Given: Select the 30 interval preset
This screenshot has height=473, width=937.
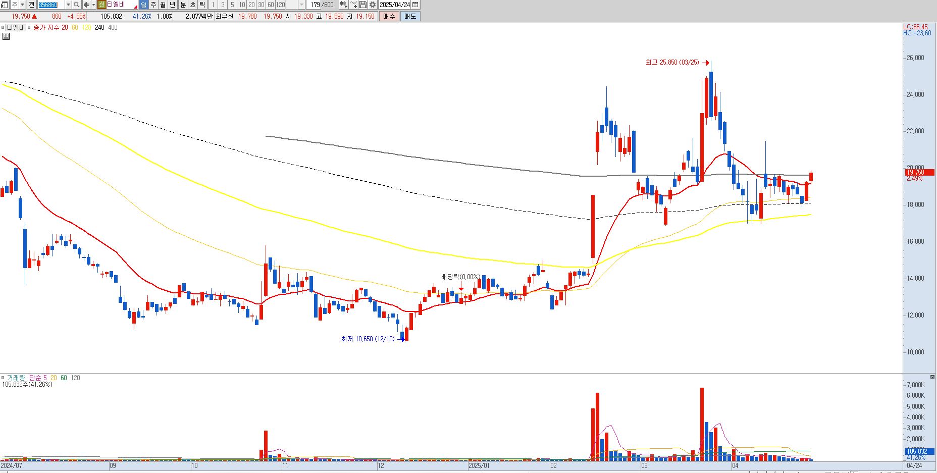Looking at the screenshot, I should [x=261, y=5].
